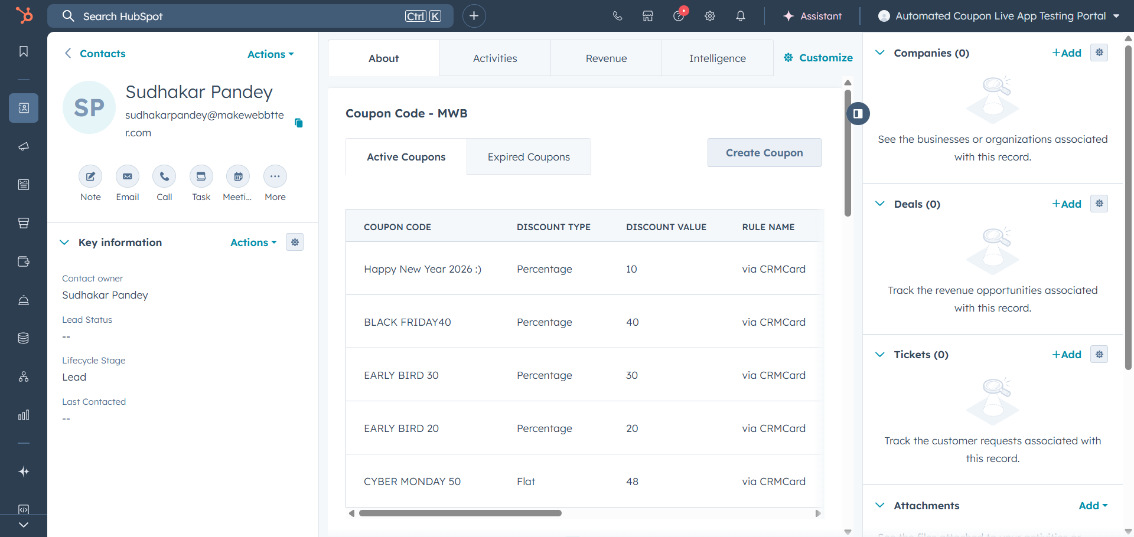
Task: Toggle the right sidebar collapse button
Action: (858, 113)
